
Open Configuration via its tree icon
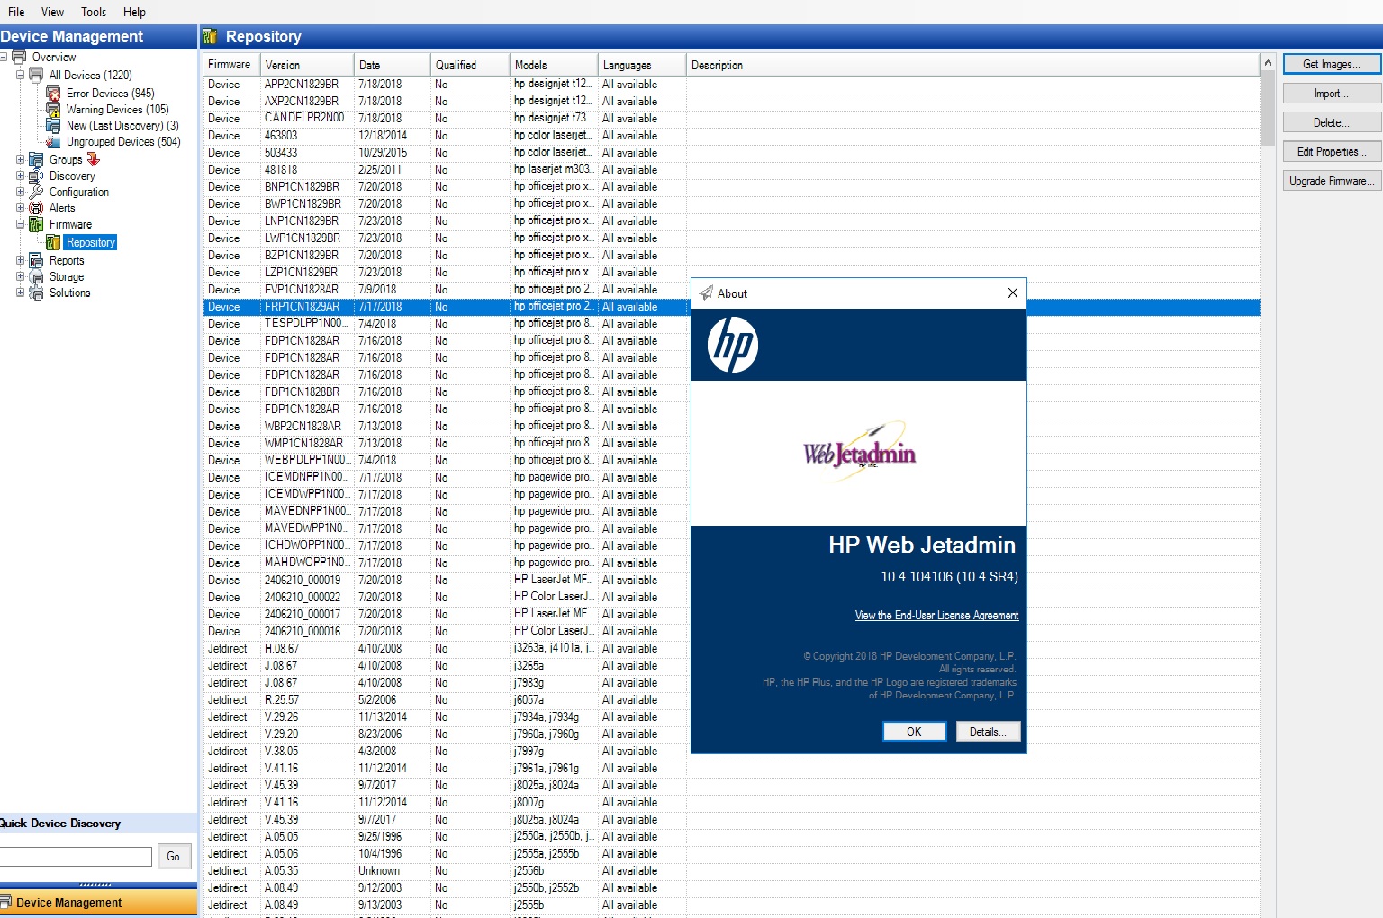point(36,192)
